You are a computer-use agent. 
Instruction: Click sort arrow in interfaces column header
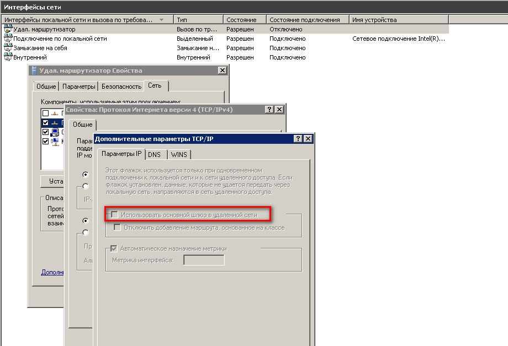click(161, 20)
